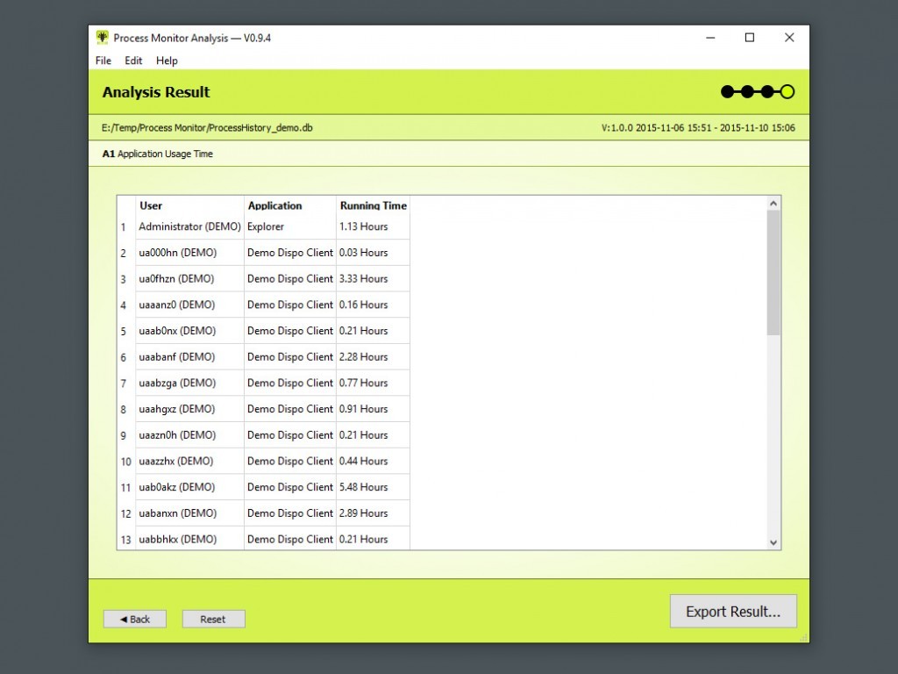
Task: Click the Process Monitor app icon in title bar
Action: (x=103, y=38)
